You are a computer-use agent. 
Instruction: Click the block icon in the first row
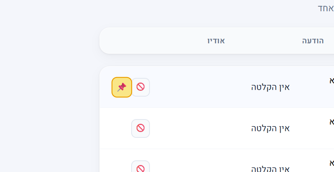[141, 87]
